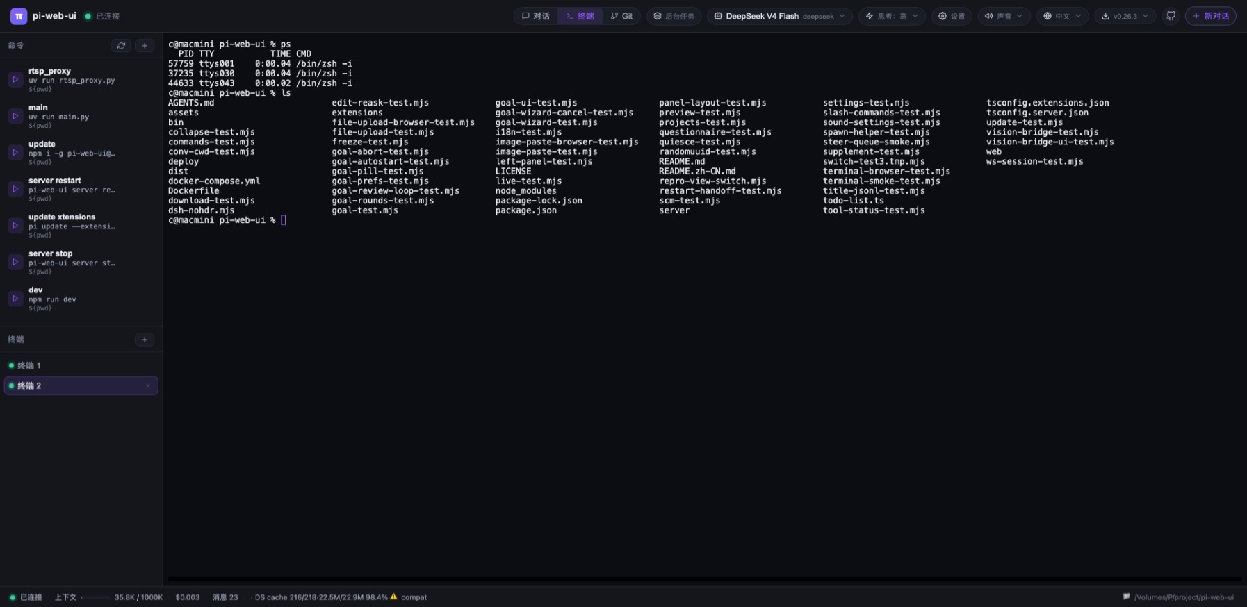
Task: Add a new terminal with plus icon
Action: click(x=145, y=340)
